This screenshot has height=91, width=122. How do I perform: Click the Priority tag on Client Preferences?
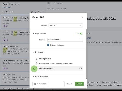pos(10,54)
